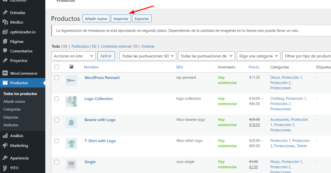Select the Single product row checkbox
This screenshot has width=331, height=173.
[x=57, y=162]
